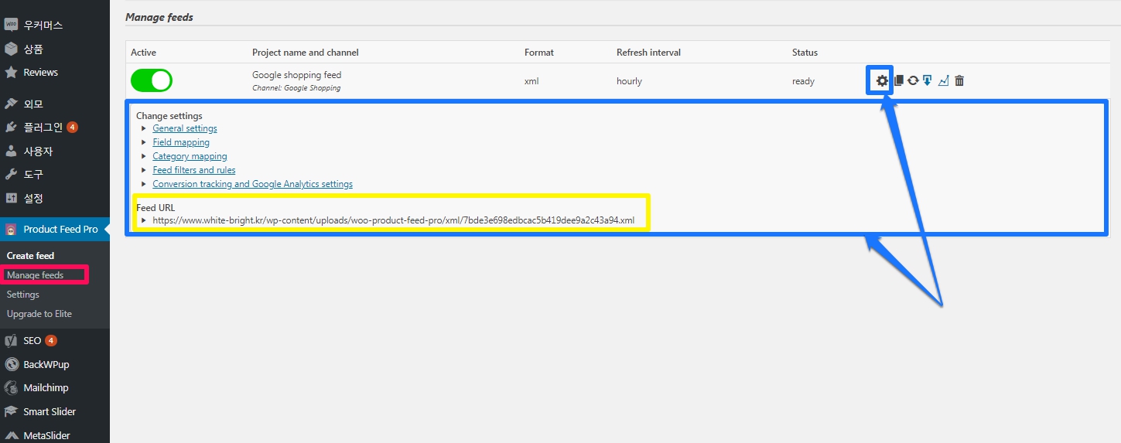Screen dimensions: 1121x443
Task: Refresh the Google shopping feed
Action: [x=913, y=80]
